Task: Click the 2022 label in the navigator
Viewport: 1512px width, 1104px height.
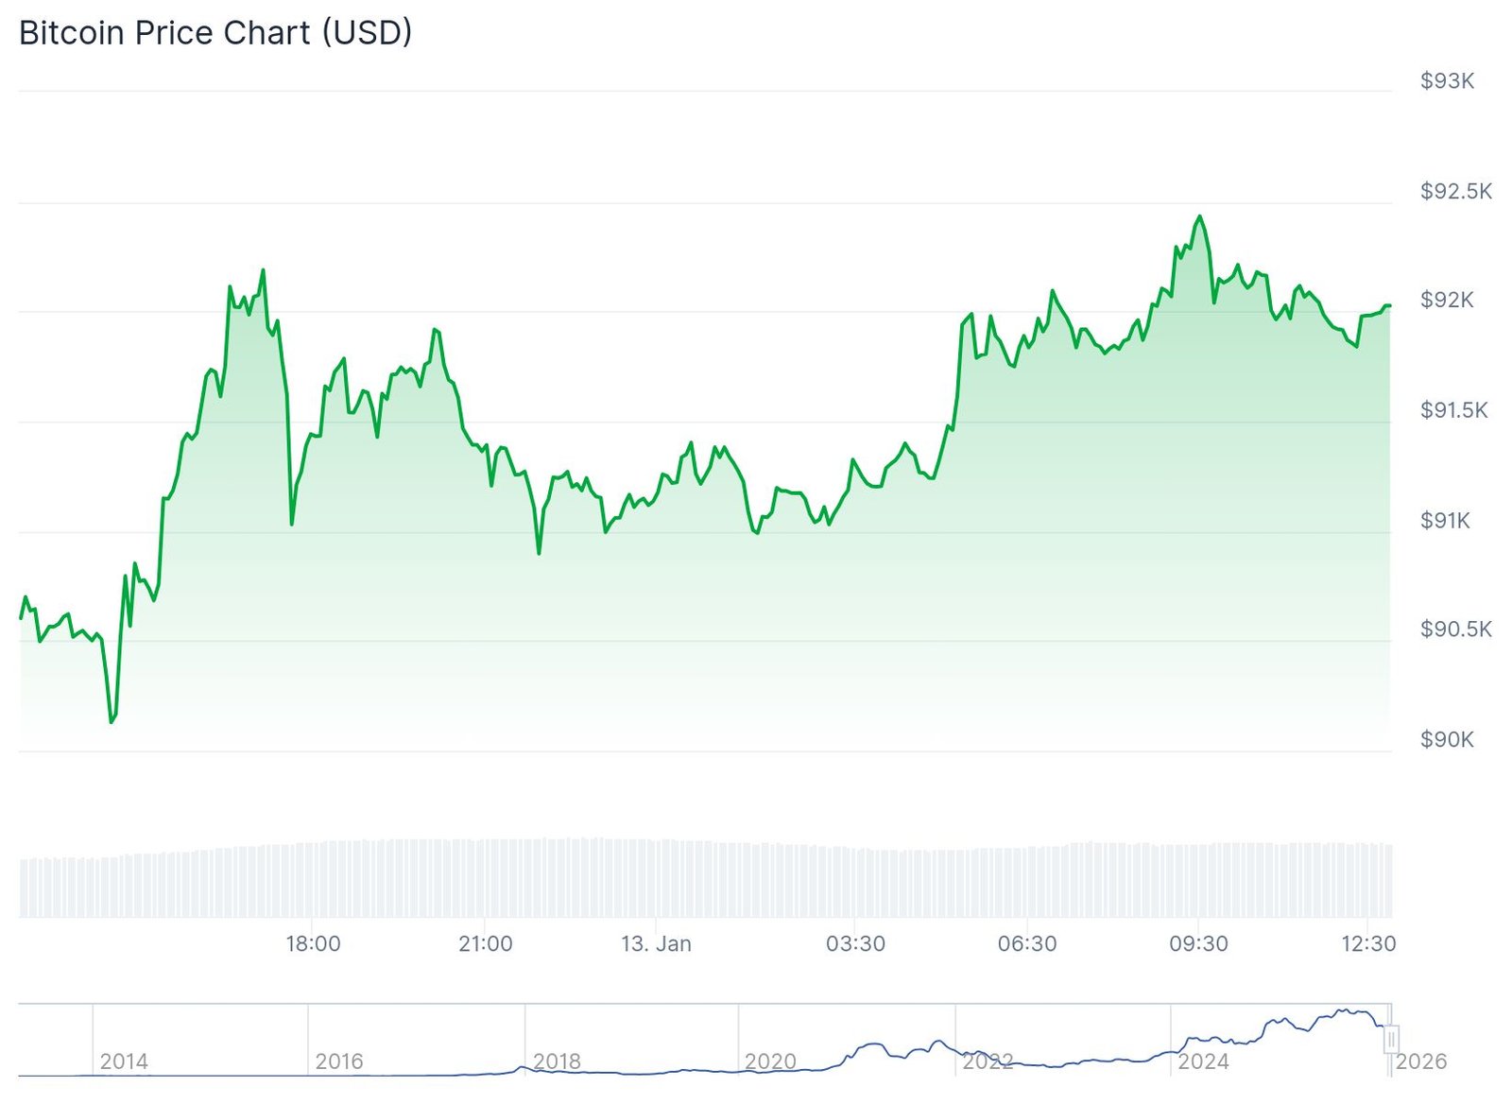Action: coord(988,1061)
